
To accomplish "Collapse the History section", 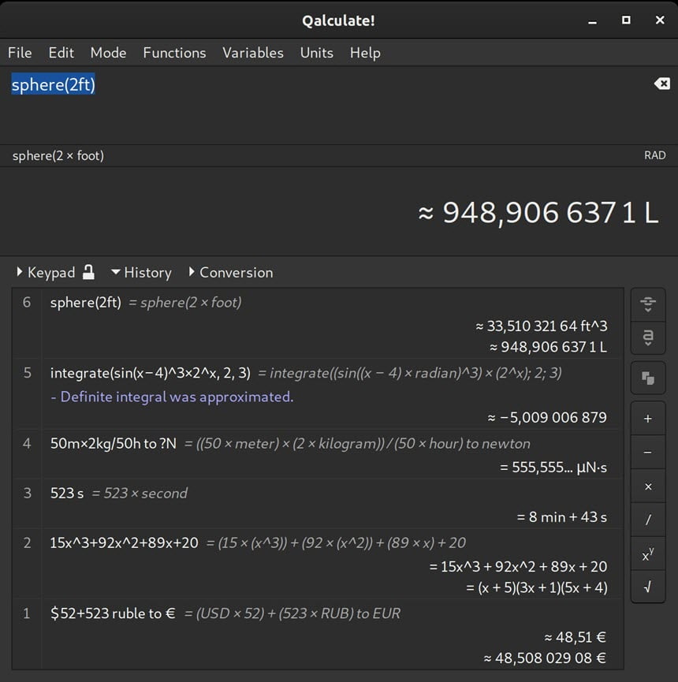I will 141,272.
